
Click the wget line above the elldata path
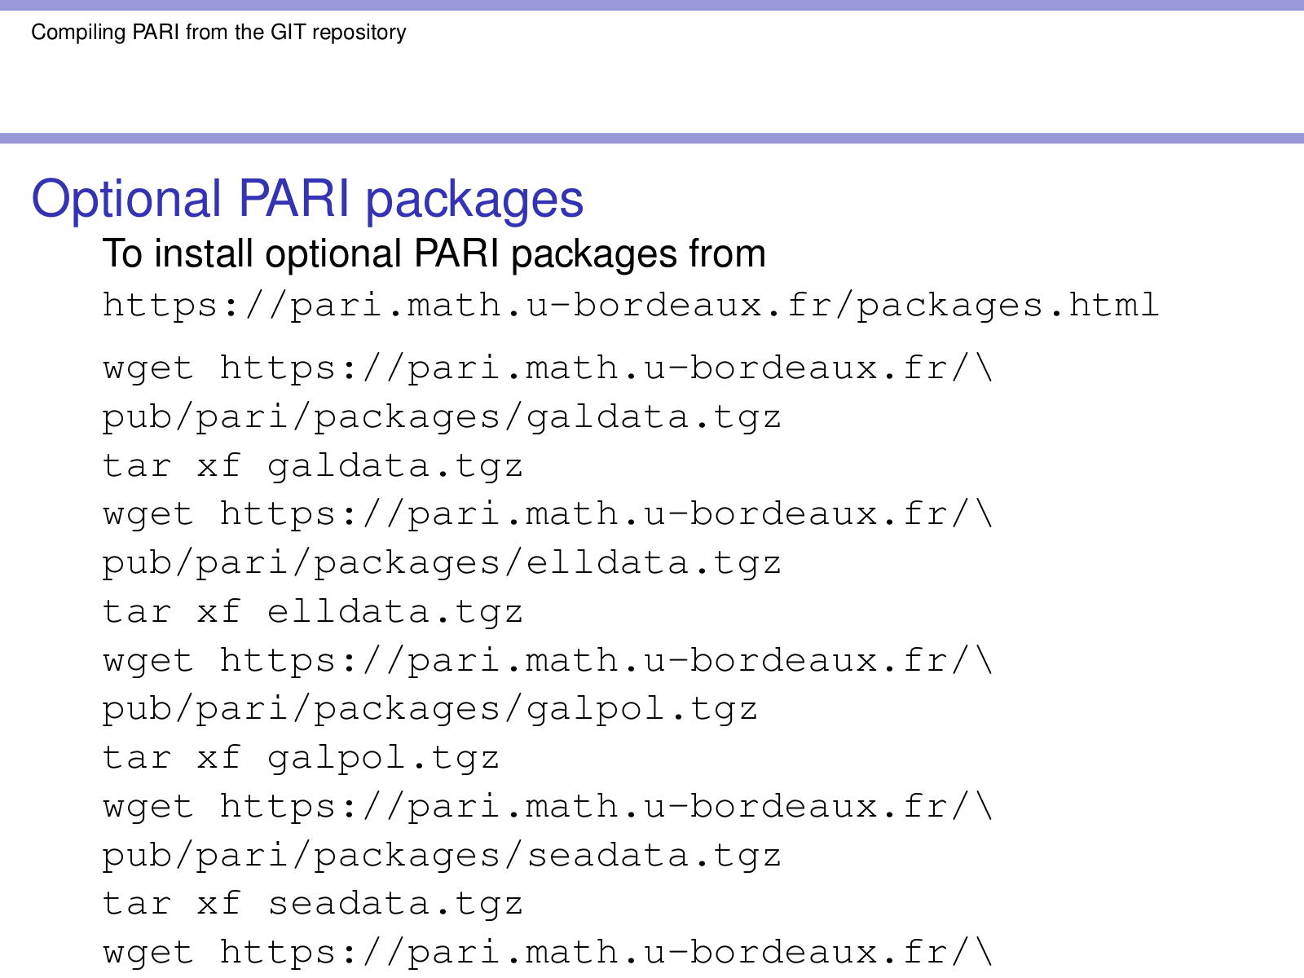coord(548,514)
